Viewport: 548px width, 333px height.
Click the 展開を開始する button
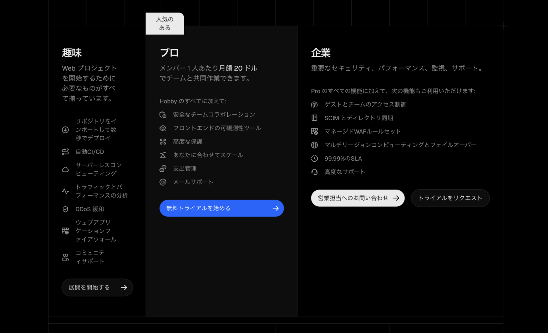[97, 287]
